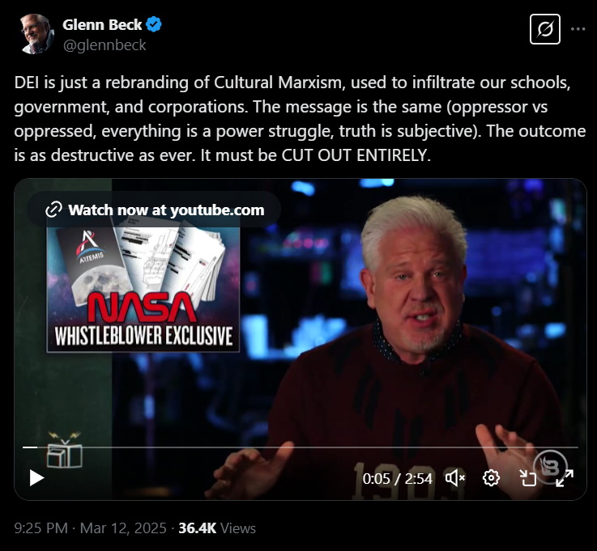Click the gift box icon in the video
This screenshot has height=551, width=597.
point(64,450)
